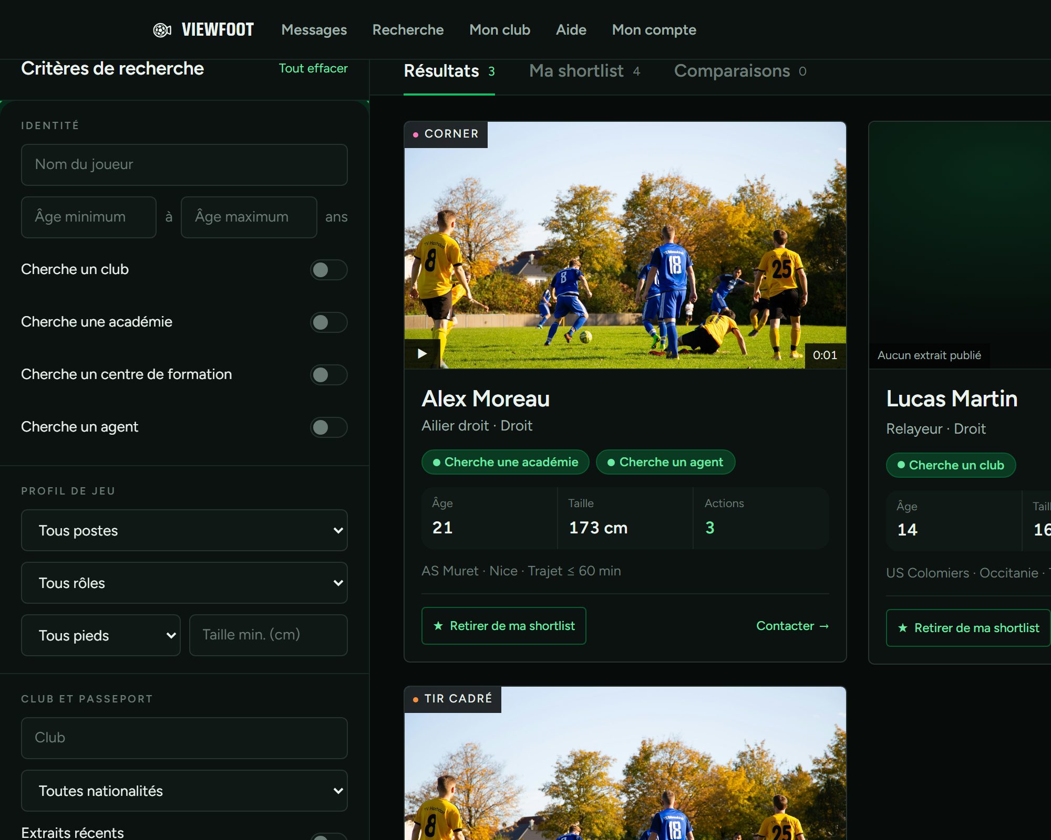The width and height of the screenshot is (1051, 840).
Task: Toggle Cherche un centre de formation switch
Action: 328,375
